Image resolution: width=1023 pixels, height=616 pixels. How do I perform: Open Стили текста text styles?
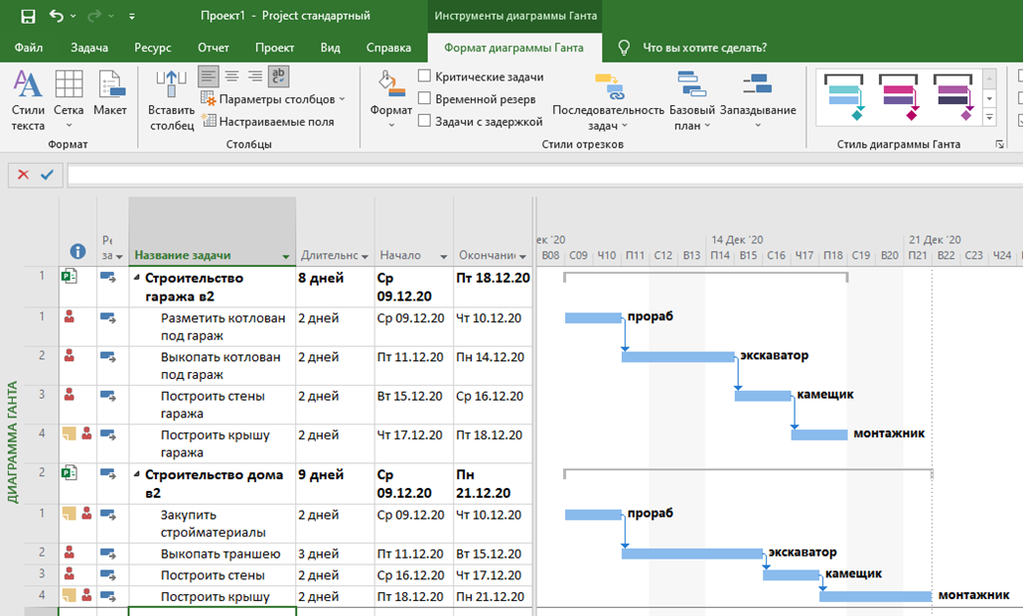[x=28, y=100]
